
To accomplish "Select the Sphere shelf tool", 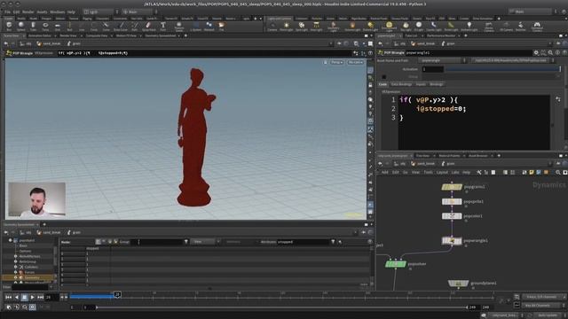I will pyautogui.click(x=21, y=26).
